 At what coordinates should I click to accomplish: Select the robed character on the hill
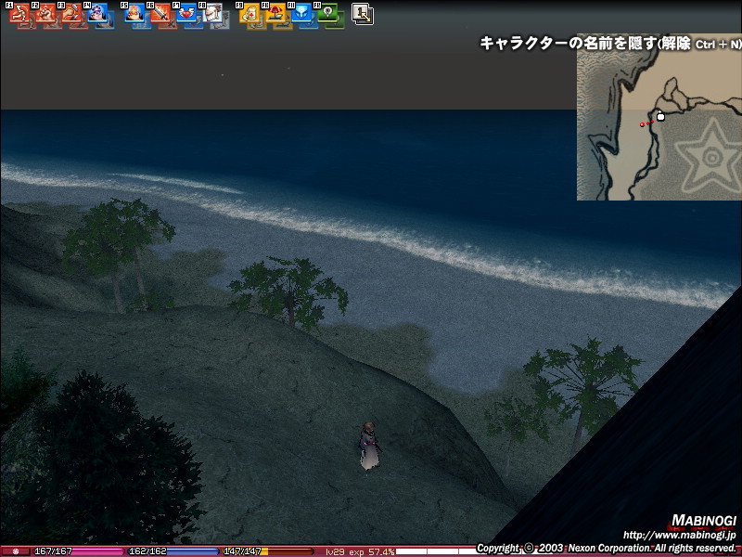point(369,446)
